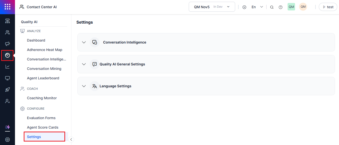Expand the Conversation Intelligence section
The width and height of the screenshot is (339, 145).
[x=206, y=42]
